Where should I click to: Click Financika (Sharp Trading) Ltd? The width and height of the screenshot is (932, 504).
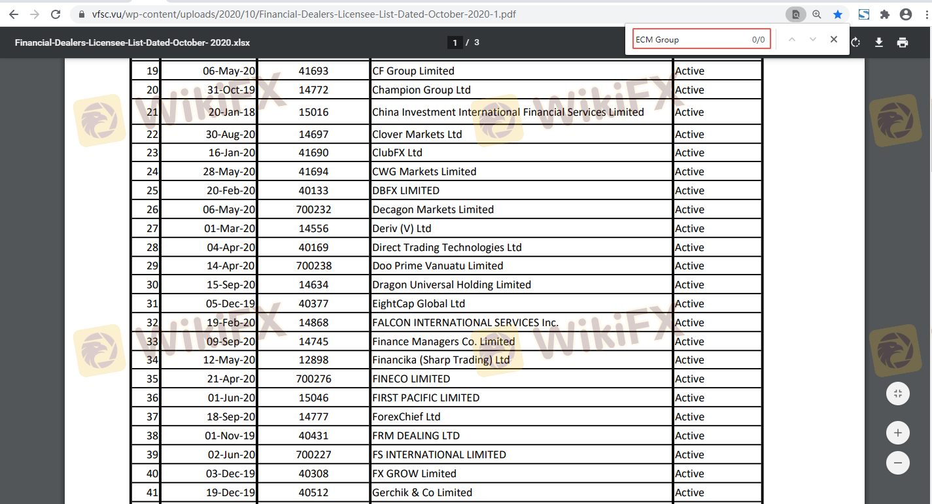(441, 360)
